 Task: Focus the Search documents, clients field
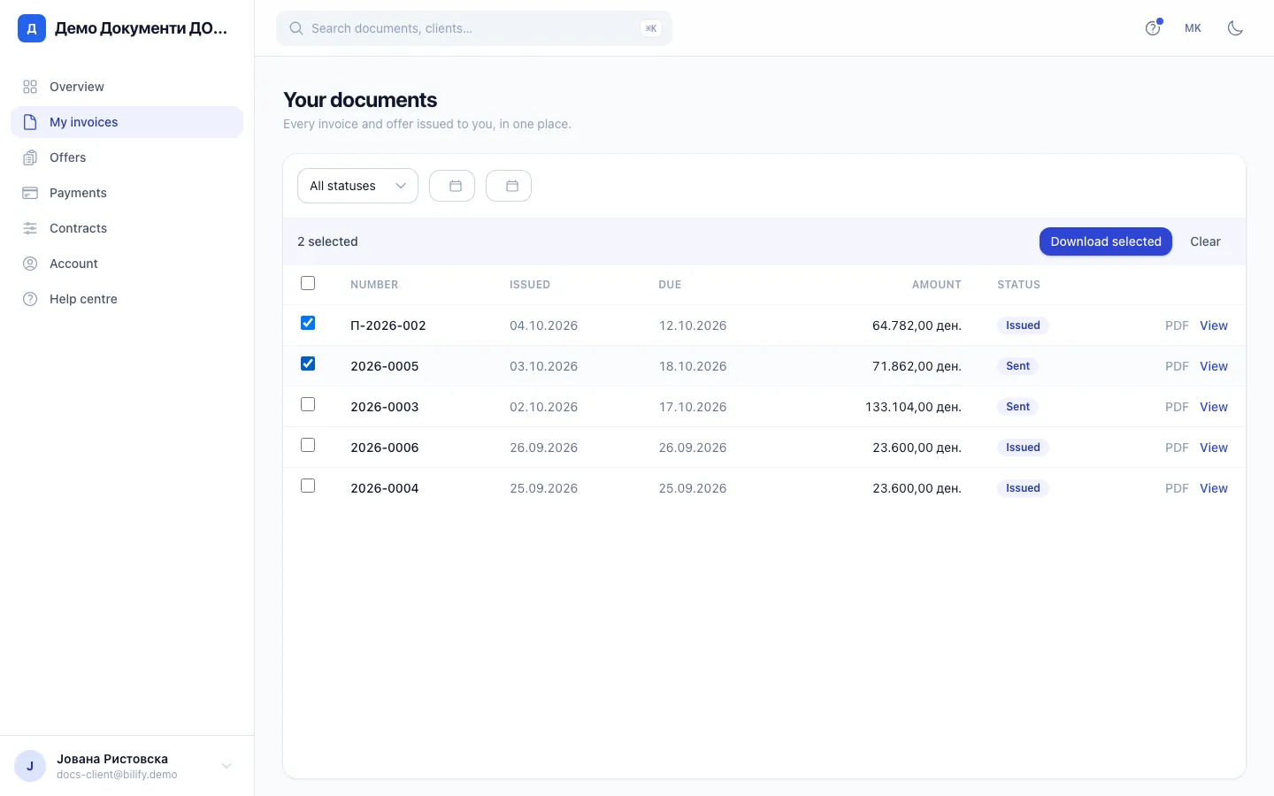pyautogui.click(x=474, y=28)
